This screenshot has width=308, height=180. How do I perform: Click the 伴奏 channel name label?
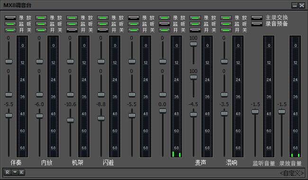click(x=16, y=163)
